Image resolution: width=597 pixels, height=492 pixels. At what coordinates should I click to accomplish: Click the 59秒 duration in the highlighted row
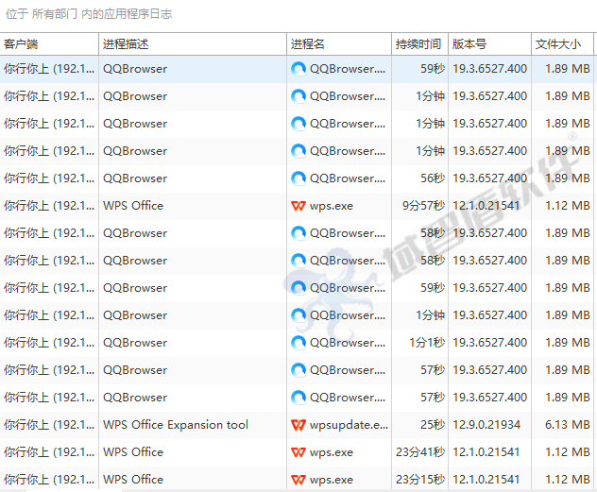point(433,69)
